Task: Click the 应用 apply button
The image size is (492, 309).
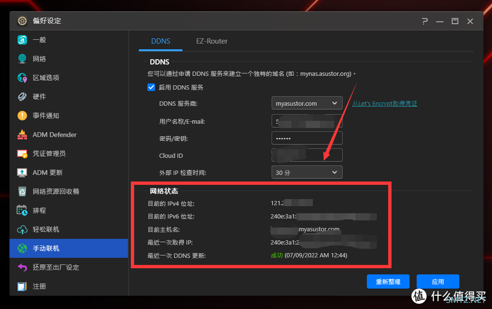Action: [437, 282]
